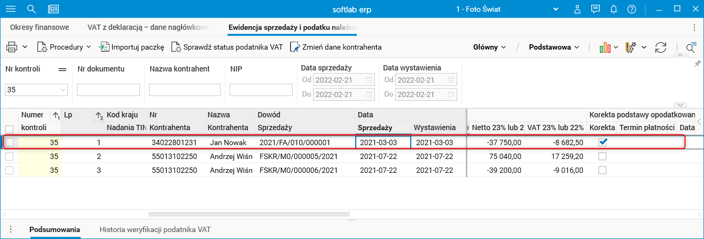The width and height of the screenshot is (704, 239).
Task: Uncheck Korekta checkbox for Jan Nowak row
Action: pos(603,142)
